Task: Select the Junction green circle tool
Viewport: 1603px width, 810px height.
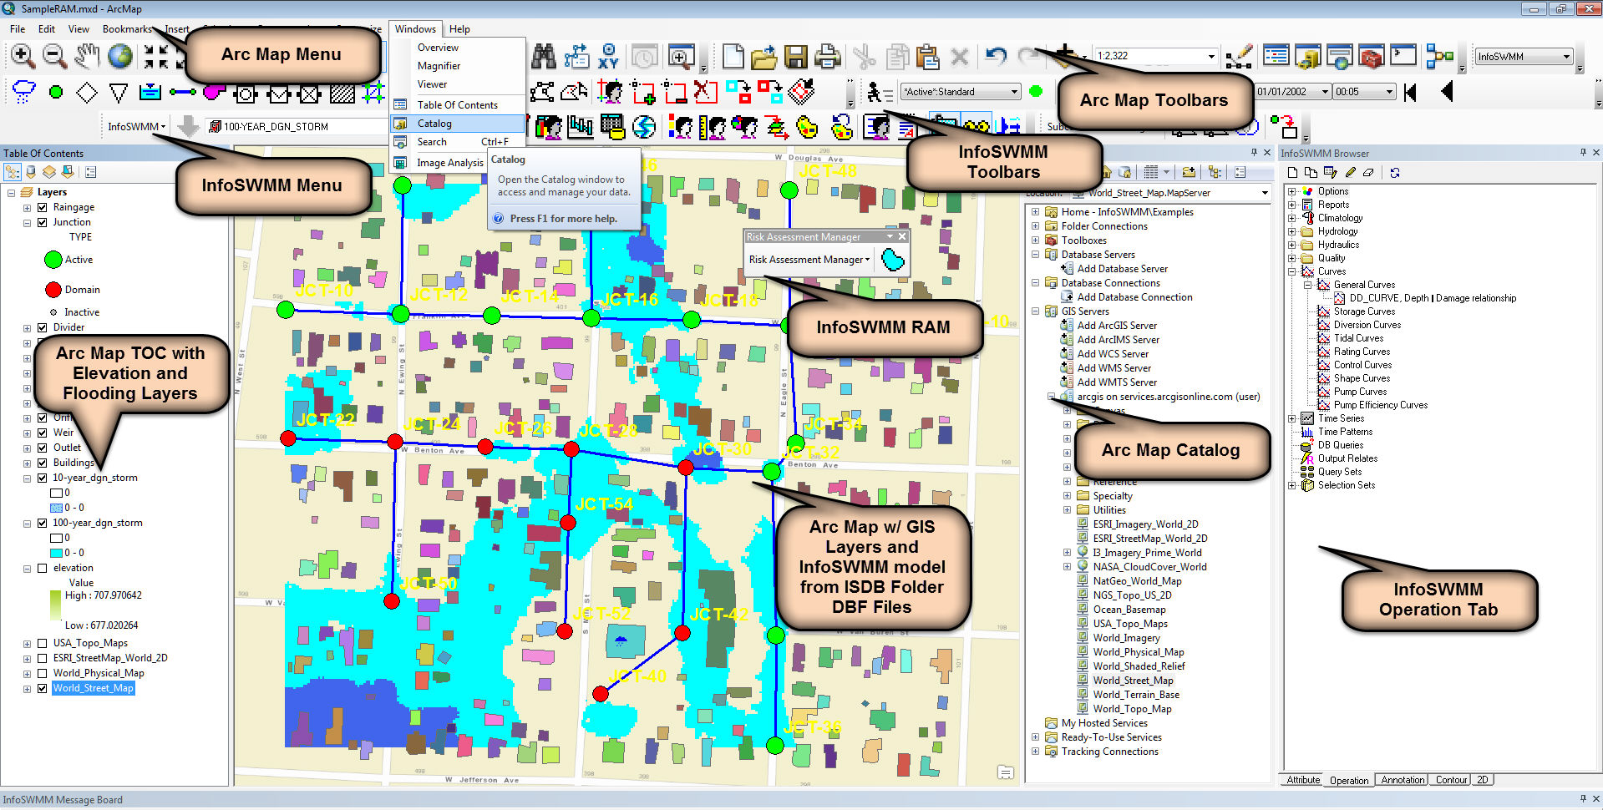Action: point(56,92)
